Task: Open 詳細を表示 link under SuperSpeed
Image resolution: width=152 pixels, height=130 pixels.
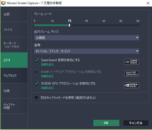Action: [47, 64]
